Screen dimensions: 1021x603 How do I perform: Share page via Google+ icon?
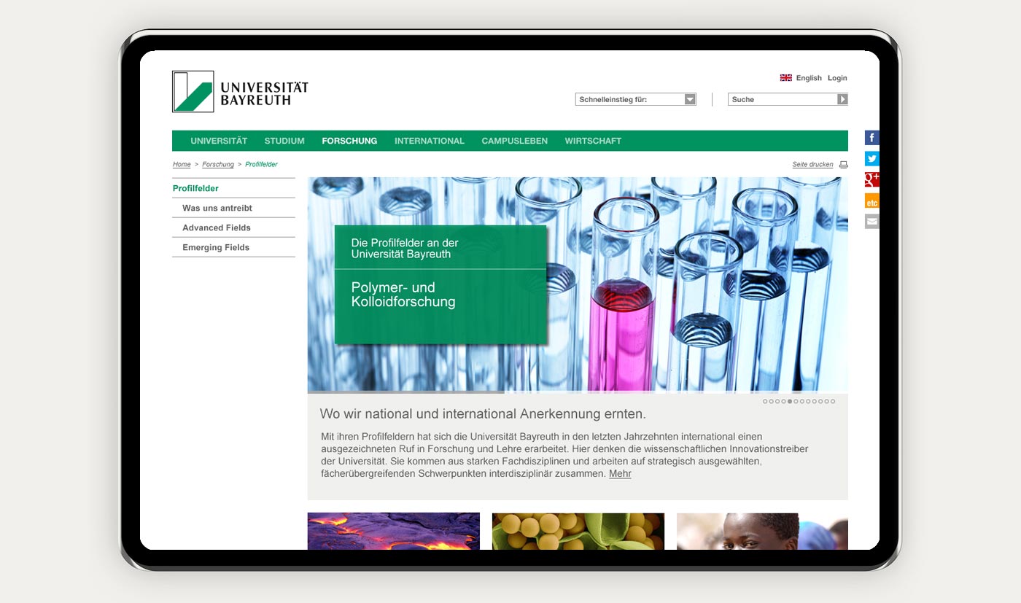[872, 179]
